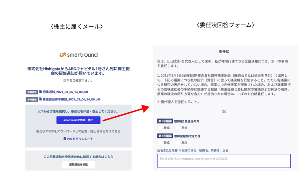This screenshot has width=306, height=187.
Task: Open 招集通知_2021_08_06_14_00.pdf link
Action: coord(65,92)
